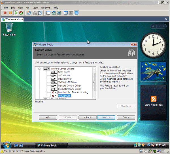Click the Suspend (pause) toolbar icon
This screenshot has width=170, height=154.
pyautogui.click(x=10, y=13)
